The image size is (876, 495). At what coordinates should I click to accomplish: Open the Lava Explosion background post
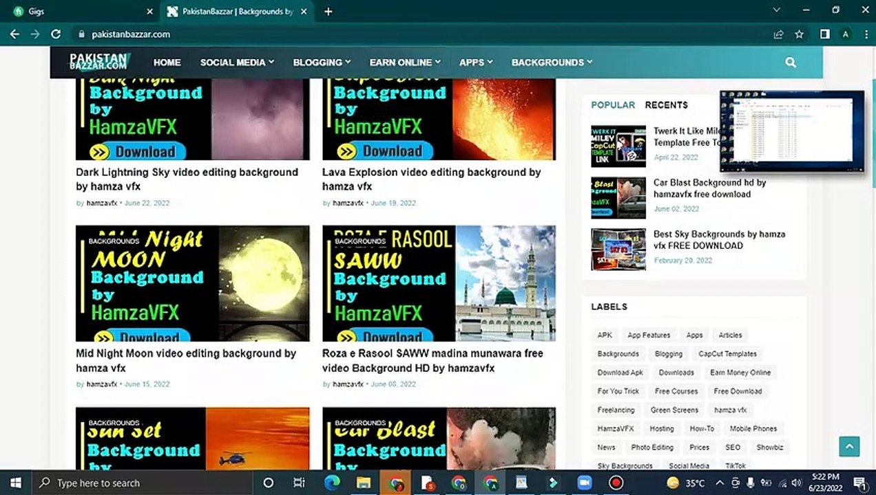[x=431, y=179]
